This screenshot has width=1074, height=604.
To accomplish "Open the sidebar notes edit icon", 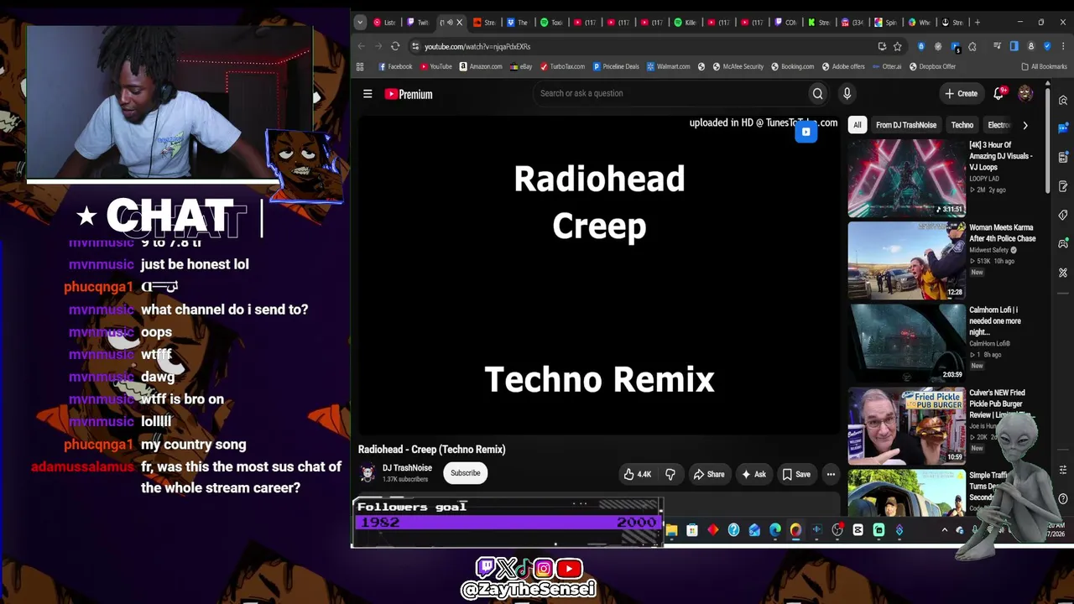I will click(x=1063, y=185).
